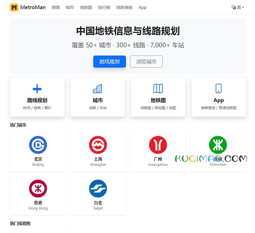255x233 pixels.
Task: Open the language selector dropdown 简
Action: (x=238, y=7)
